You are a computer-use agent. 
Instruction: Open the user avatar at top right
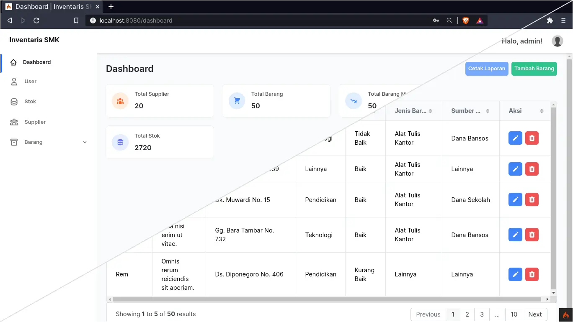click(x=557, y=41)
